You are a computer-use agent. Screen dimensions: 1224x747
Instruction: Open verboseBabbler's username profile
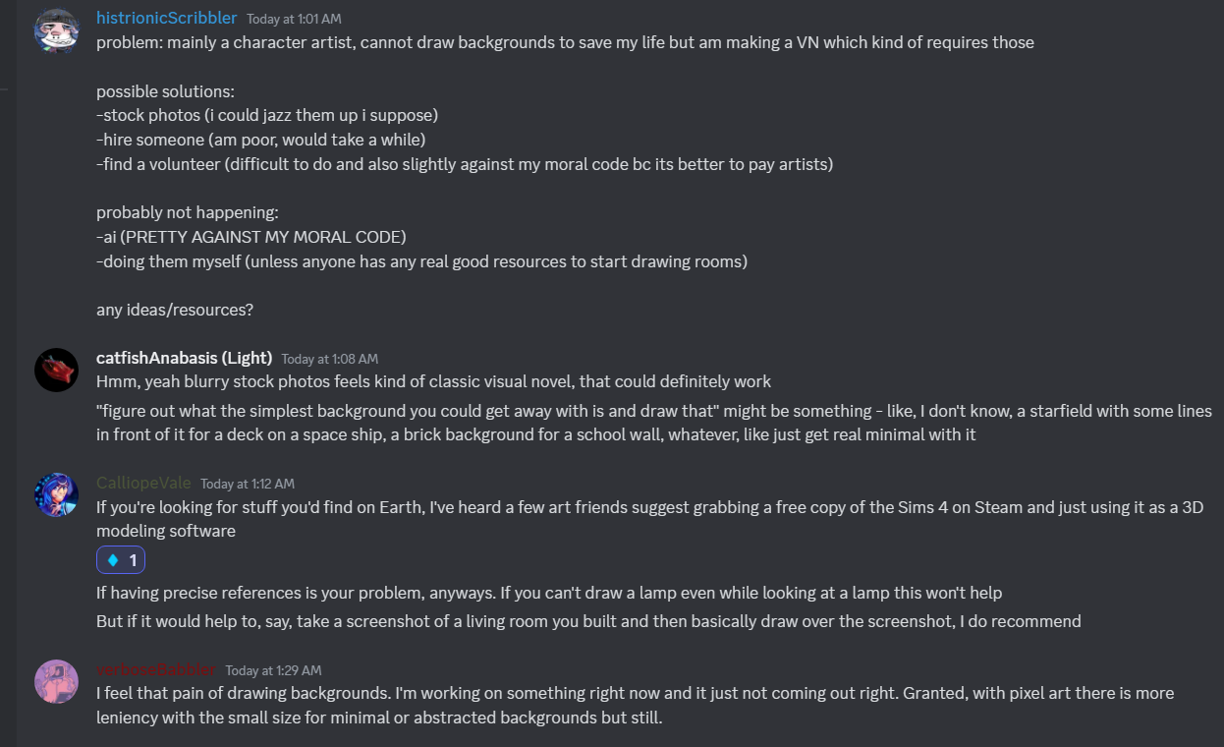(155, 670)
